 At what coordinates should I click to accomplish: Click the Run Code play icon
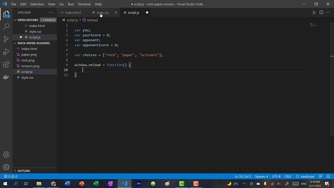point(314,13)
